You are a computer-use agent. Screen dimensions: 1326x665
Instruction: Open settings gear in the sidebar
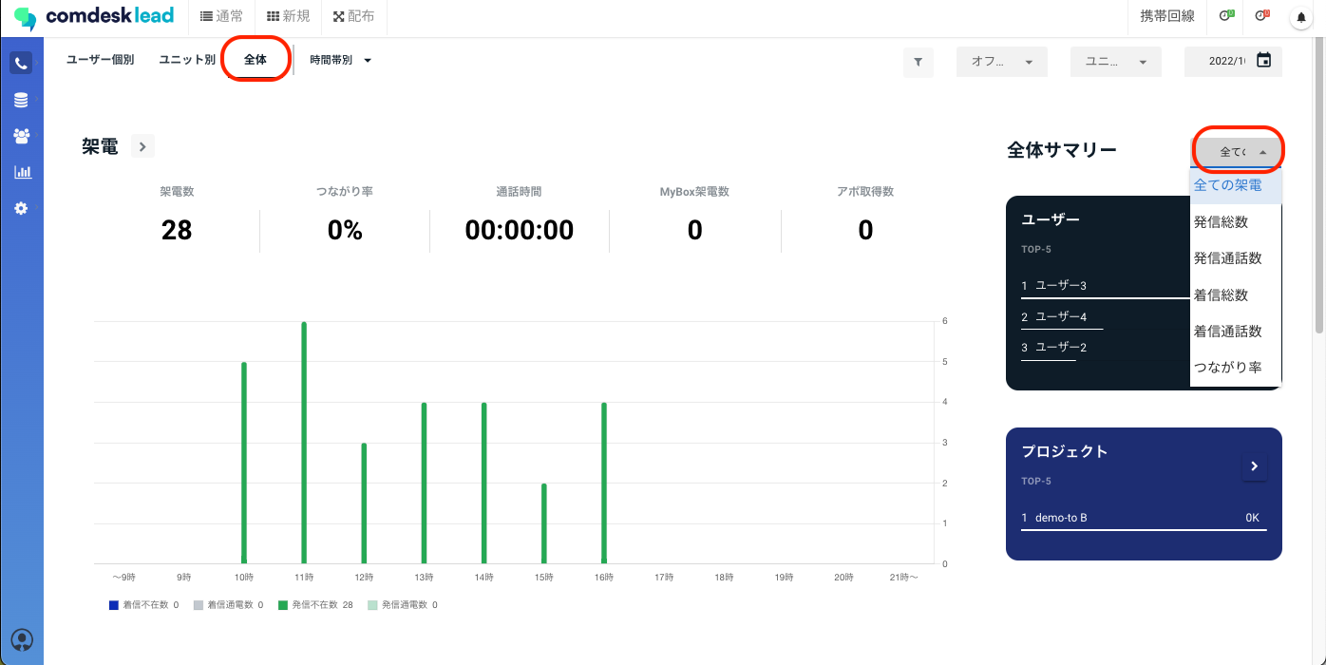21,208
